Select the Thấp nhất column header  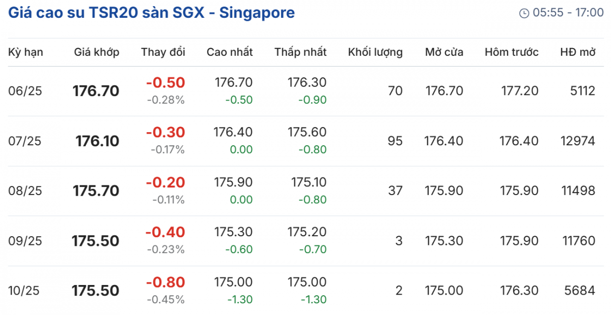300,52
